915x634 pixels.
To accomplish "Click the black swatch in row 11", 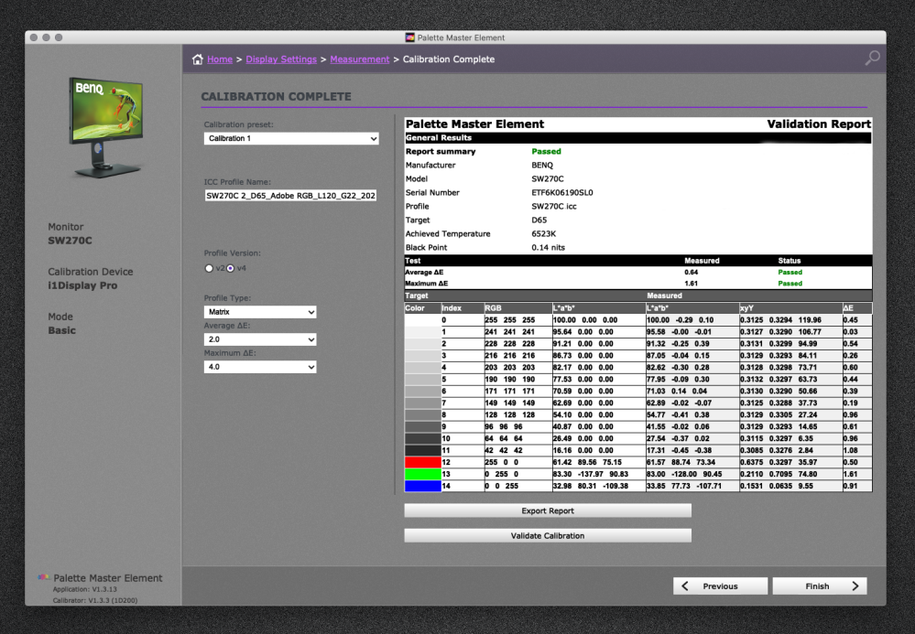I will [422, 450].
